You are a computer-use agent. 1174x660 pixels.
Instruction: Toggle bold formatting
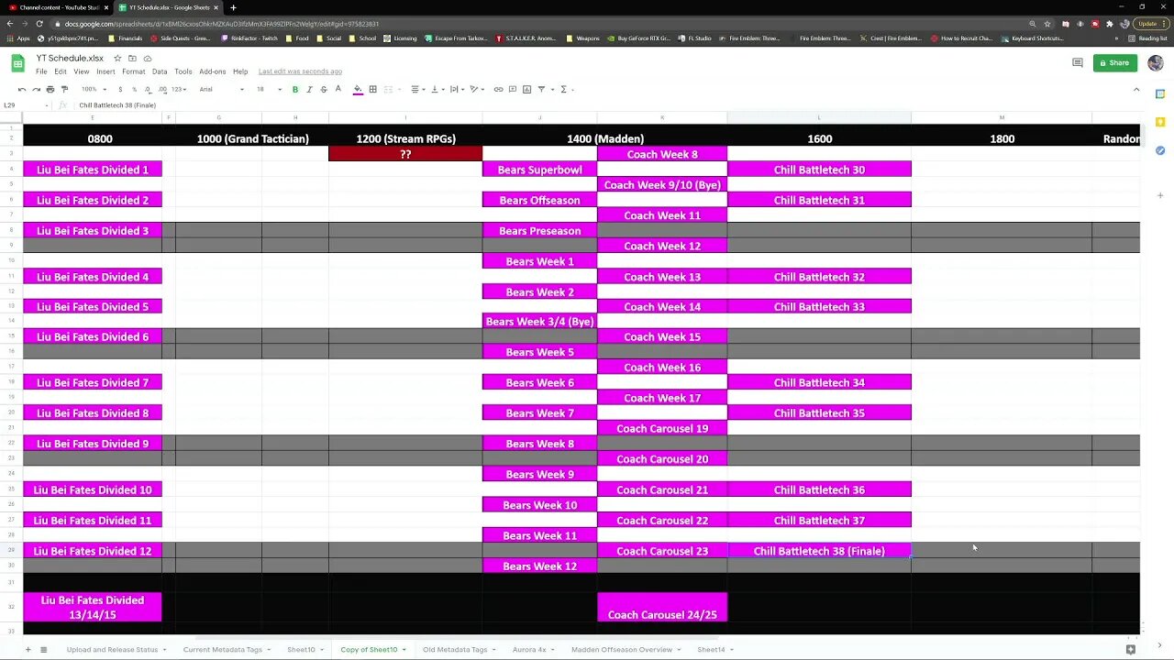click(x=295, y=89)
